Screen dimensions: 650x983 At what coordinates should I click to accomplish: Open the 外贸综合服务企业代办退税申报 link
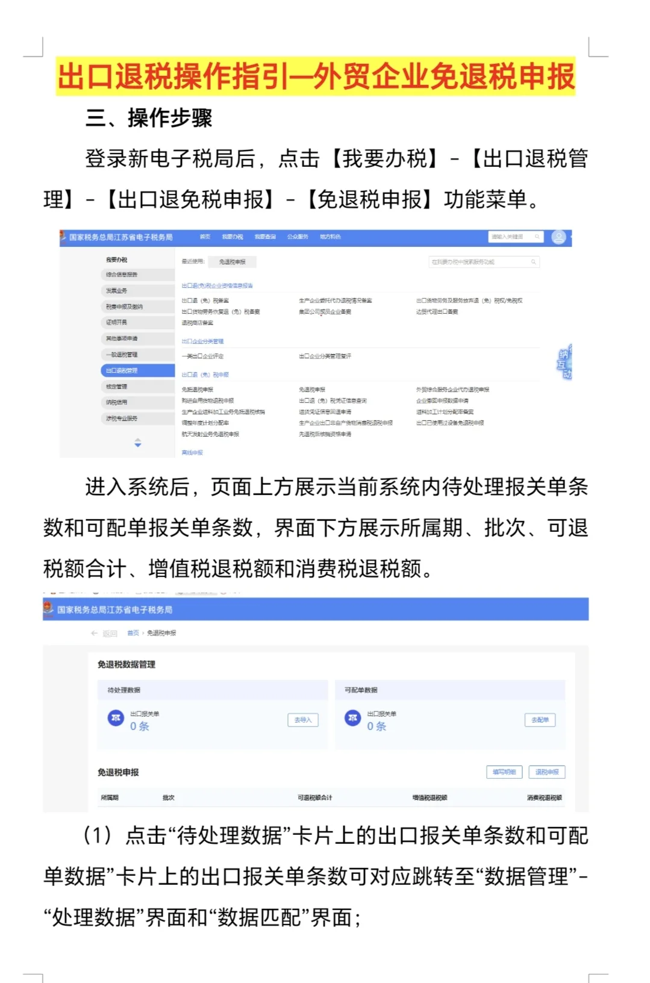(x=453, y=390)
